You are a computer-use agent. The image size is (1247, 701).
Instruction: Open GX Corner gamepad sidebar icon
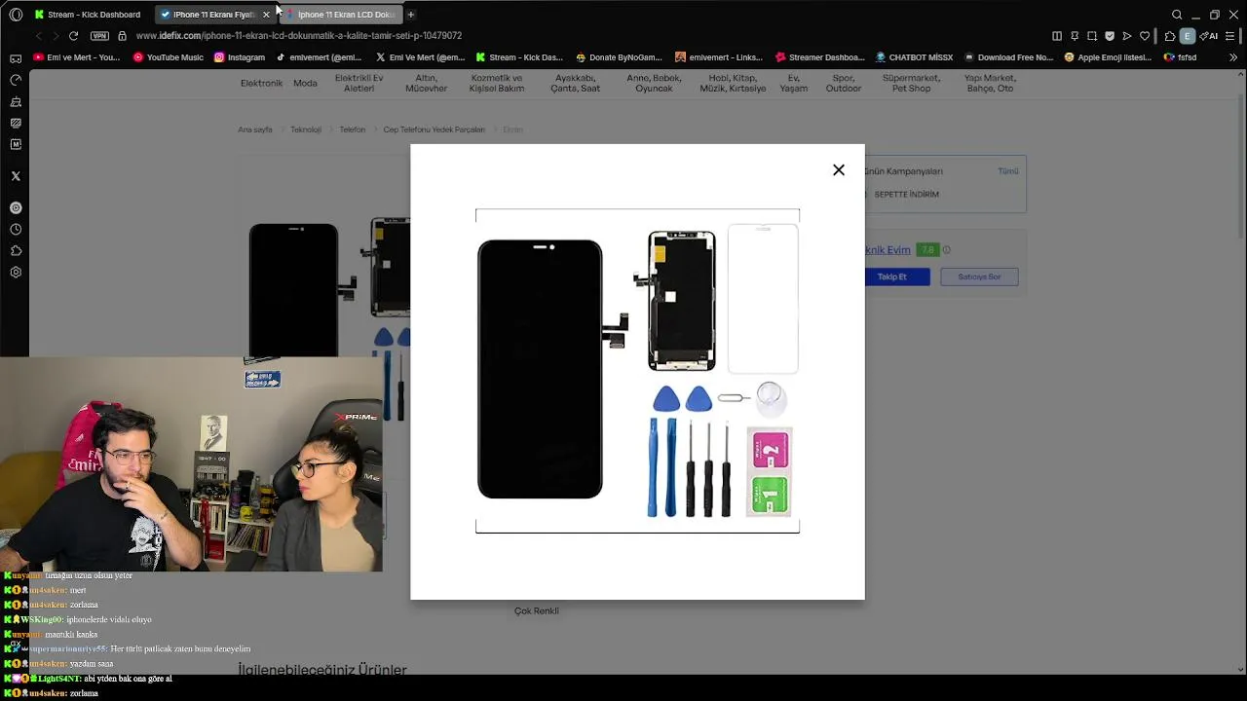point(16,58)
